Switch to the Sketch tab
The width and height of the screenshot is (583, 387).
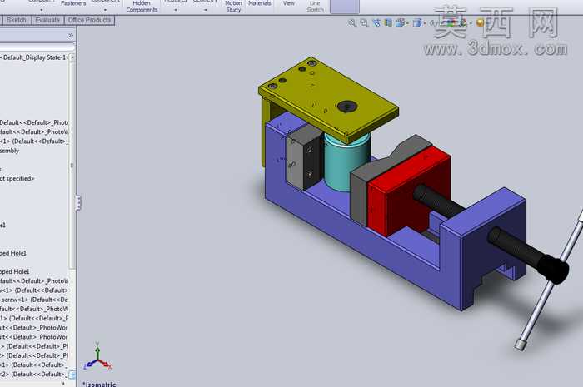click(17, 20)
